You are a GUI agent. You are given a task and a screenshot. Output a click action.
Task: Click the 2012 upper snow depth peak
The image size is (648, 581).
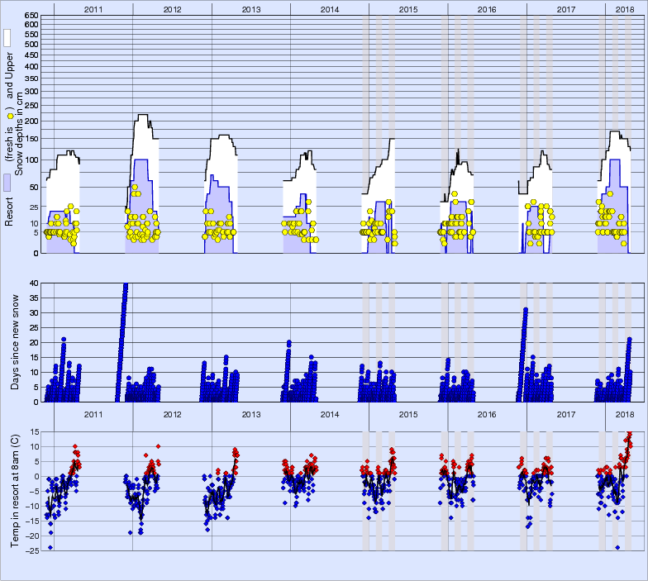click(142, 116)
